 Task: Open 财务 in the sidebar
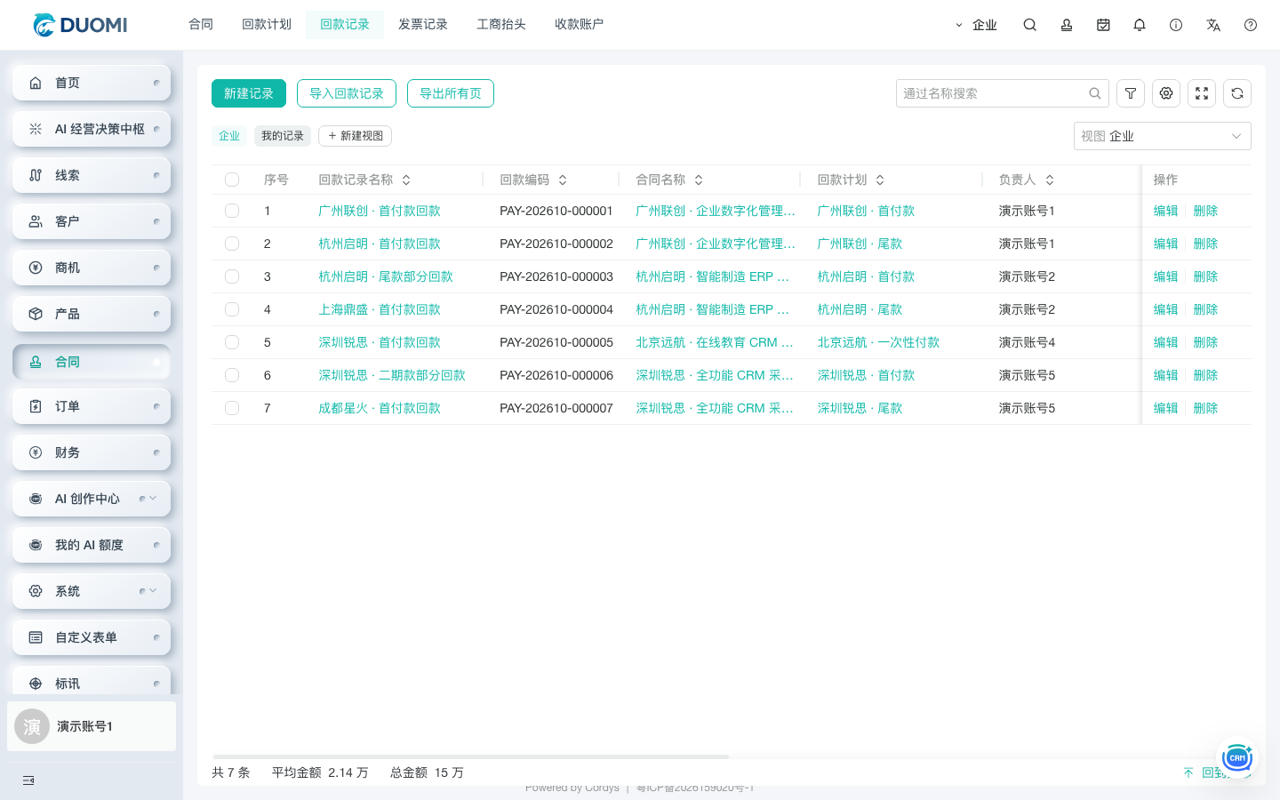(x=92, y=452)
